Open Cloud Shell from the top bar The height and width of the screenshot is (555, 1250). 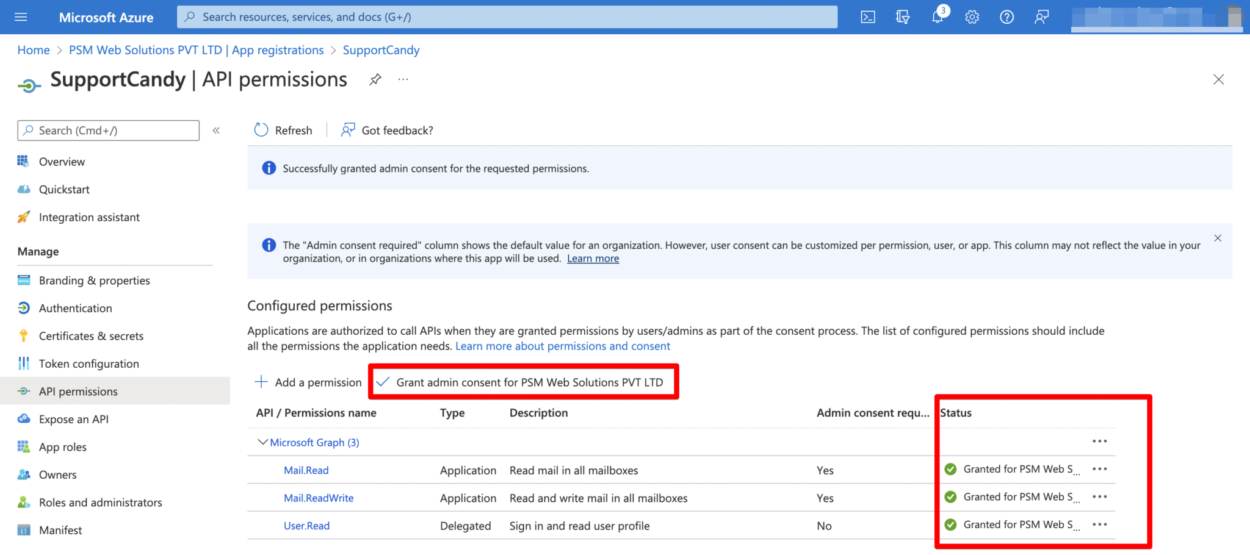[867, 16]
